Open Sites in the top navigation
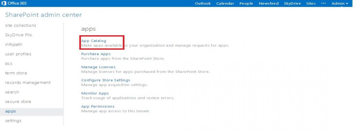 [311, 4]
